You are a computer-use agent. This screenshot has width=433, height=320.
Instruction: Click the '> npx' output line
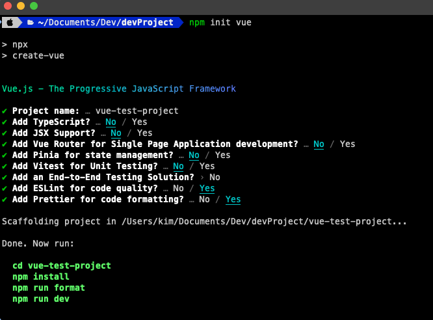click(x=15, y=44)
